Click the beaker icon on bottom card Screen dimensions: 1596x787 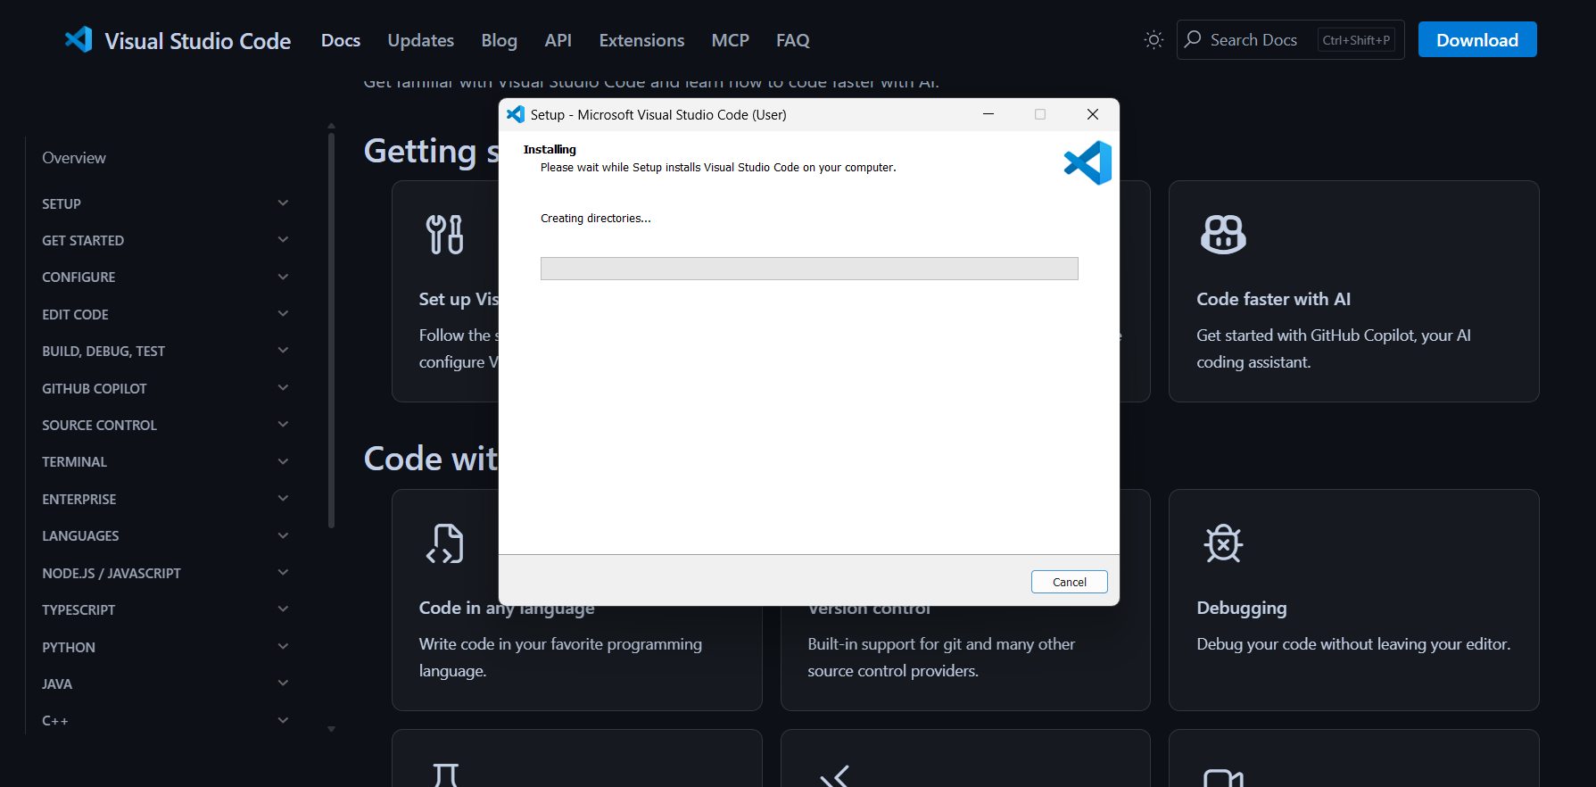445,775
